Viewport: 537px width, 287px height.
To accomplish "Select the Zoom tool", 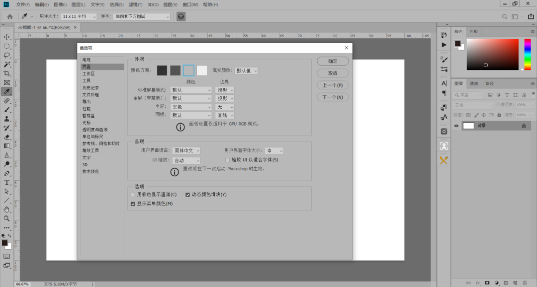I will [7, 218].
